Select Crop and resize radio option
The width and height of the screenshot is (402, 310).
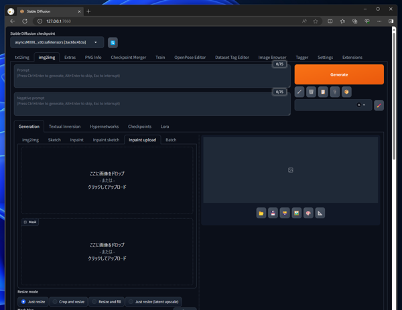[68, 302]
